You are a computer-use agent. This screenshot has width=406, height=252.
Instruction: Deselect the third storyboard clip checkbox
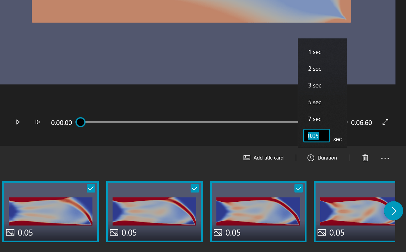coord(298,189)
